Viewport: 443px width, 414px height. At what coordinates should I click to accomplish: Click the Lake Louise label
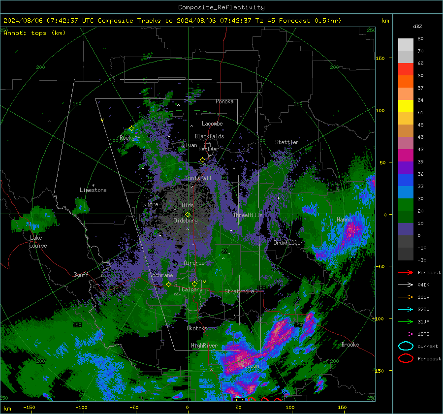pyautogui.click(x=38, y=242)
